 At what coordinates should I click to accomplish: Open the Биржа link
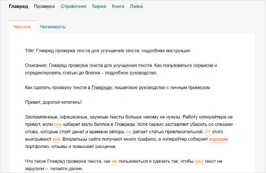(x=99, y=7)
